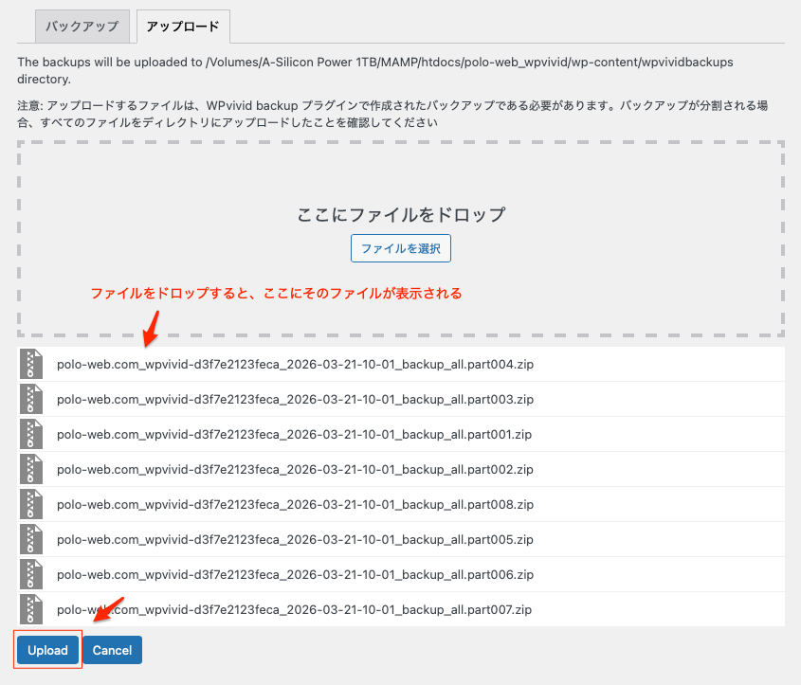
Task: Click the blue Upload button
Action: pos(47,650)
